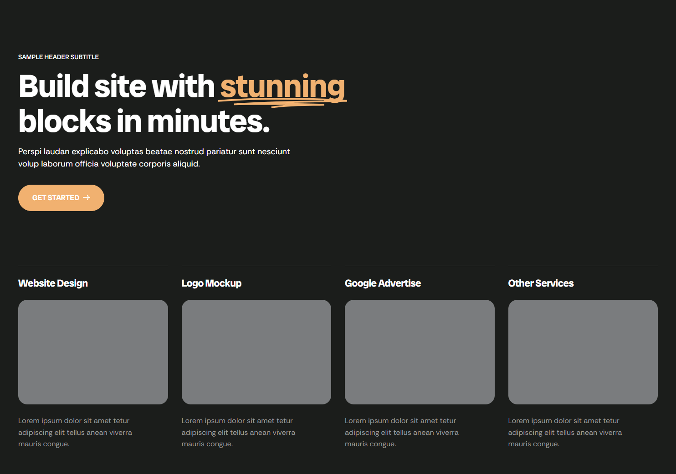This screenshot has width=676, height=474.
Task: Open the Website Design image placeholder
Action: 93,352
